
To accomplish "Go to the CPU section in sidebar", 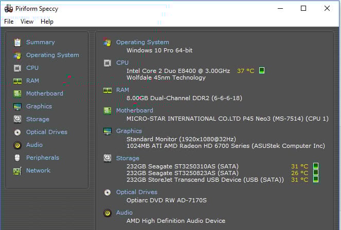I will pos(32,68).
